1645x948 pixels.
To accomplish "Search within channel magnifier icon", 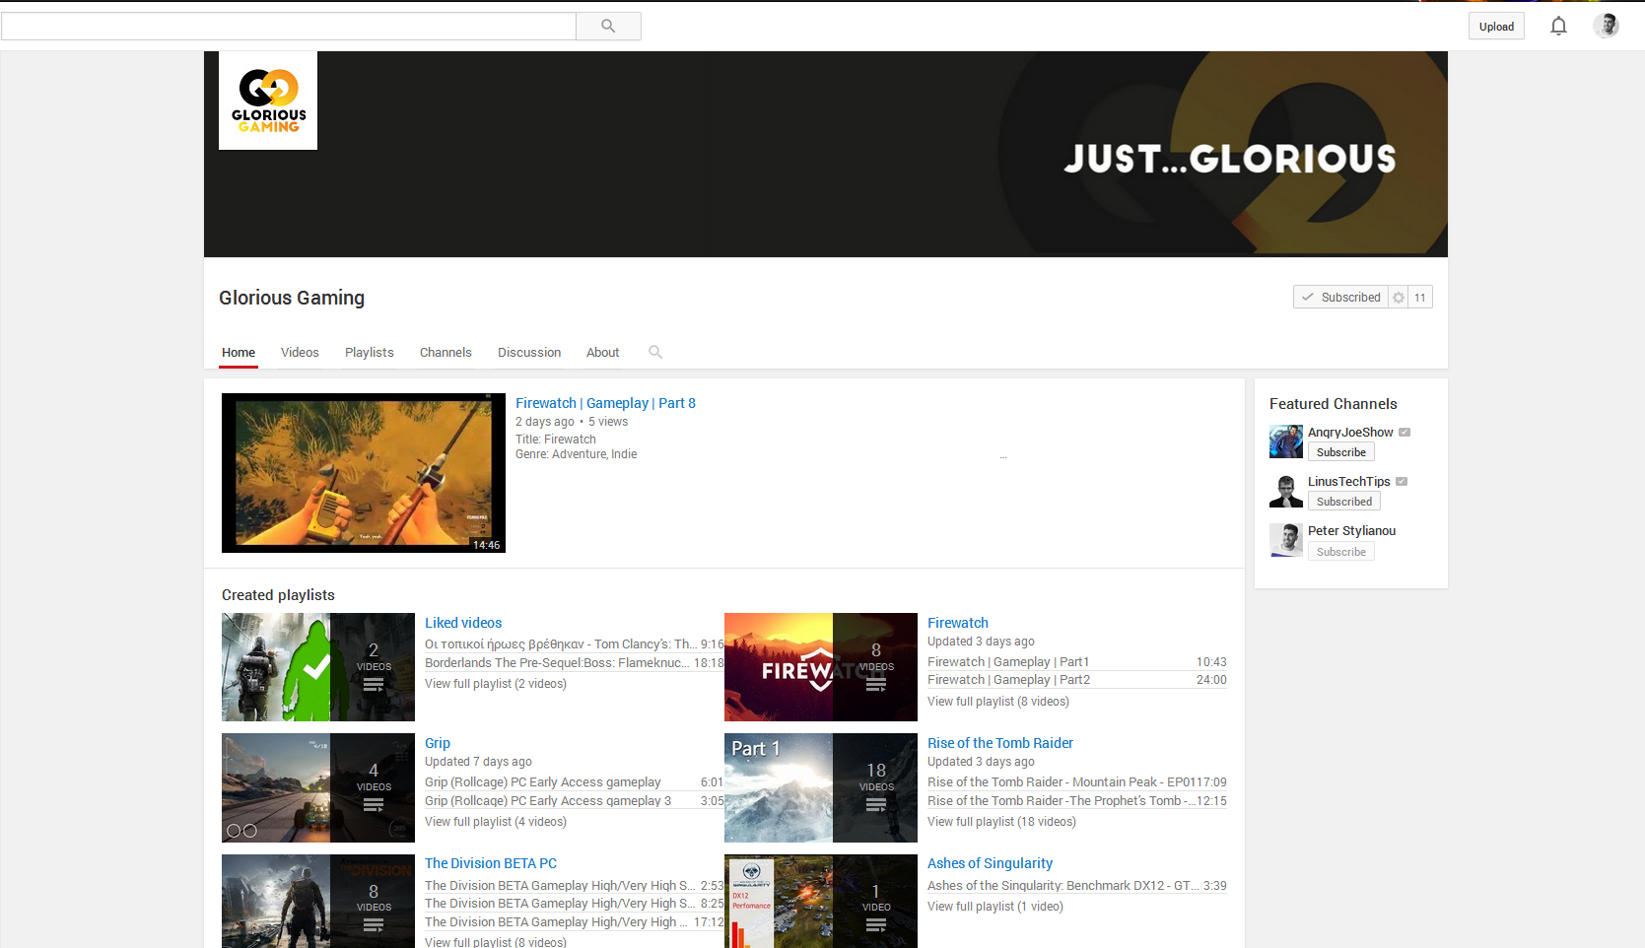I will point(655,352).
